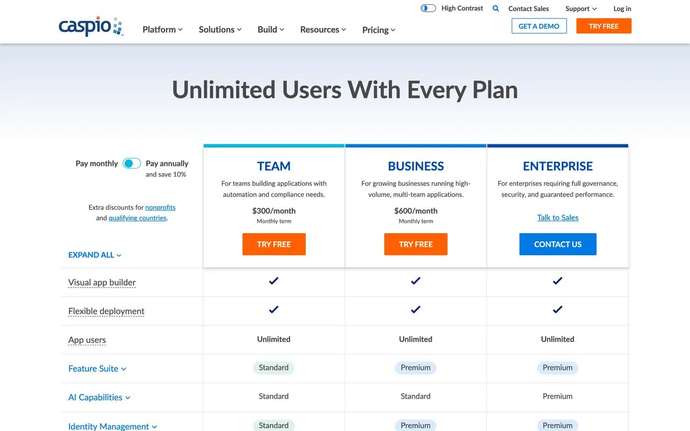Click Team Identity Management Standard badge
This screenshot has height=431, width=690.
[274, 425]
